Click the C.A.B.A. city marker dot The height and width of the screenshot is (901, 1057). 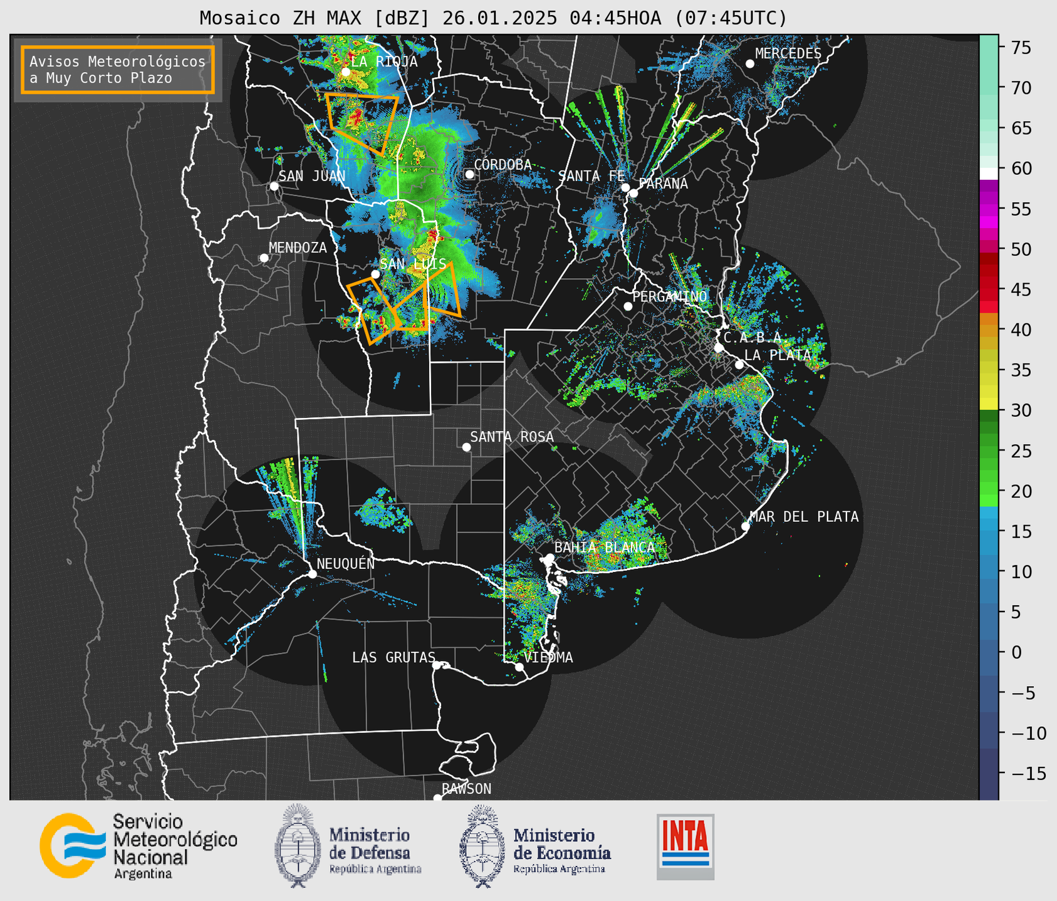tap(719, 348)
